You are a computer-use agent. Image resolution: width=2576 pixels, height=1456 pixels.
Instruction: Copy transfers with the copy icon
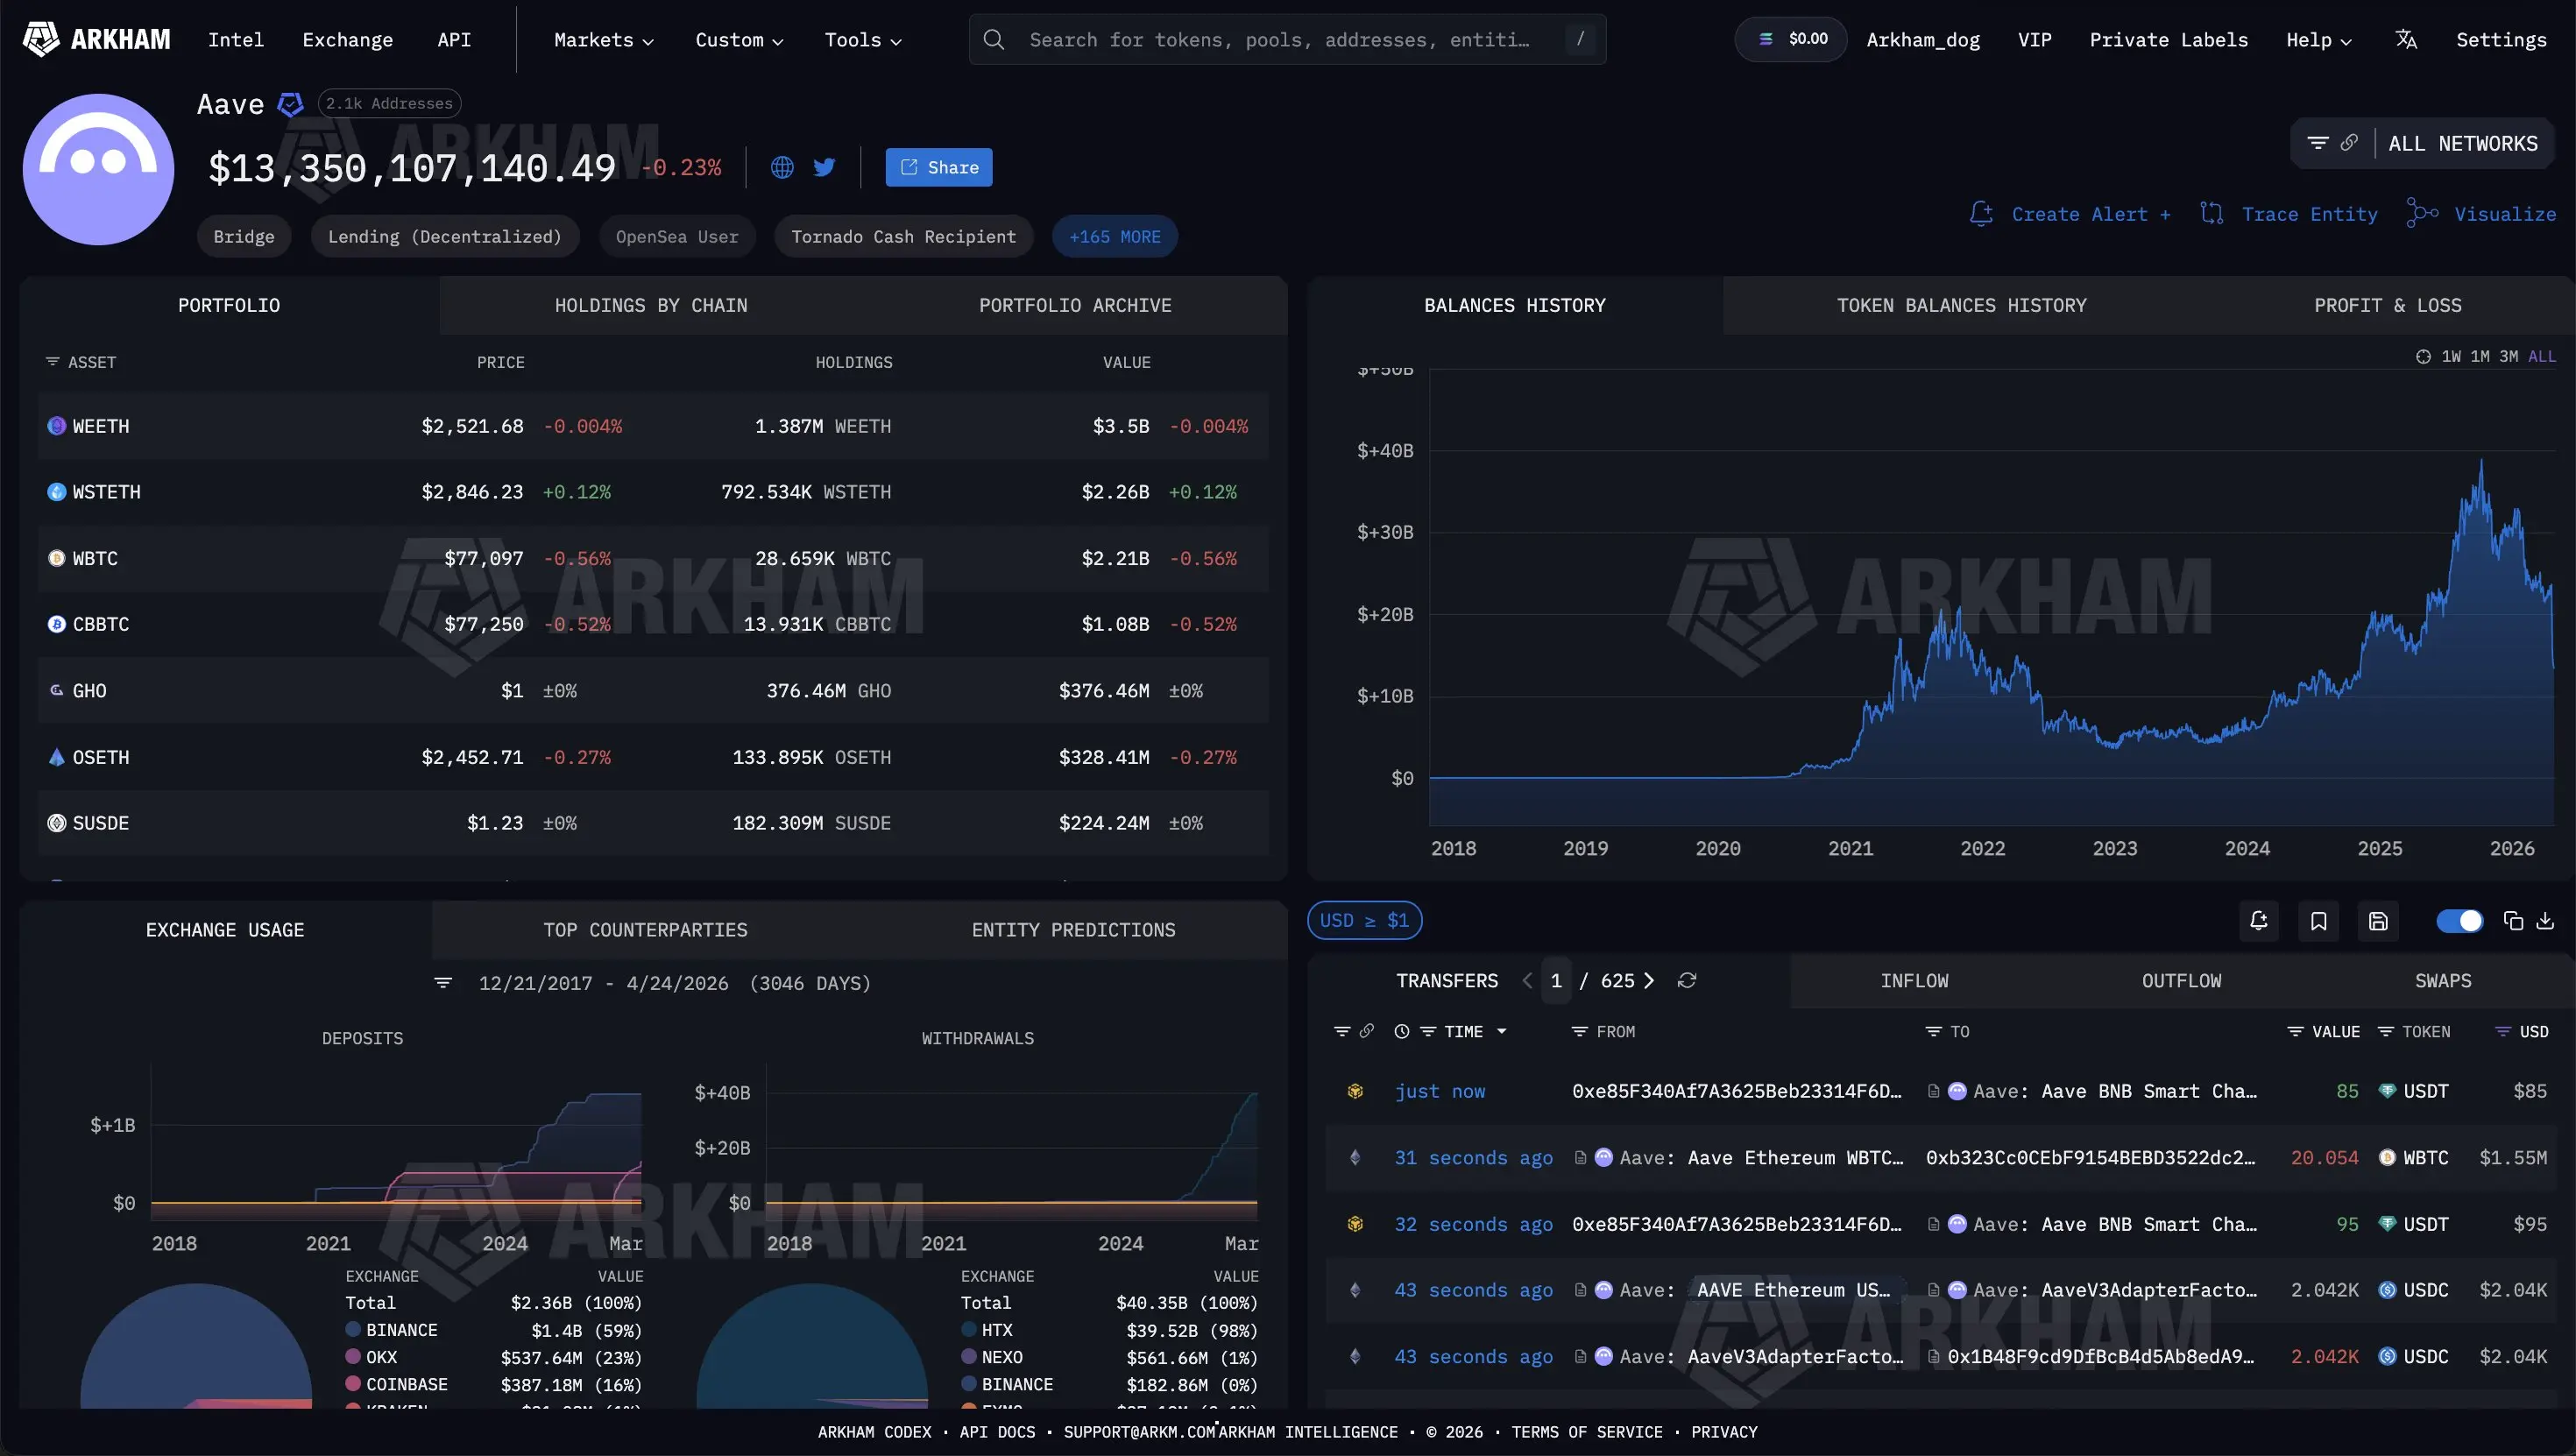pyautogui.click(x=2513, y=921)
